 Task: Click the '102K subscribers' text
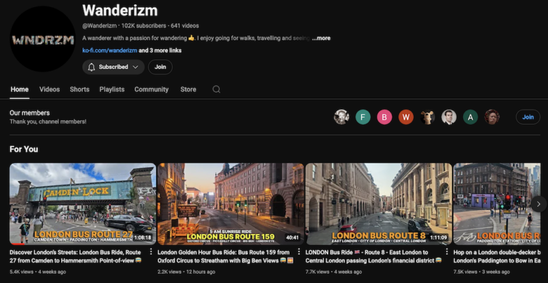143,26
